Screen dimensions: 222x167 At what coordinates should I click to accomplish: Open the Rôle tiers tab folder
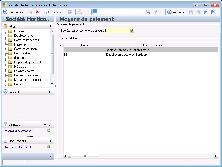click(x=20, y=67)
